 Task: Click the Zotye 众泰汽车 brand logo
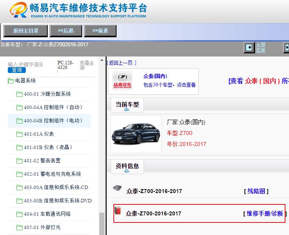pos(122,81)
